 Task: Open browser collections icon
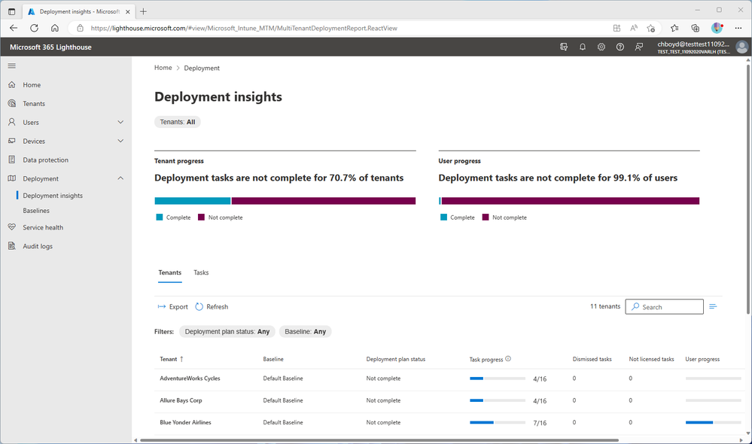(696, 29)
